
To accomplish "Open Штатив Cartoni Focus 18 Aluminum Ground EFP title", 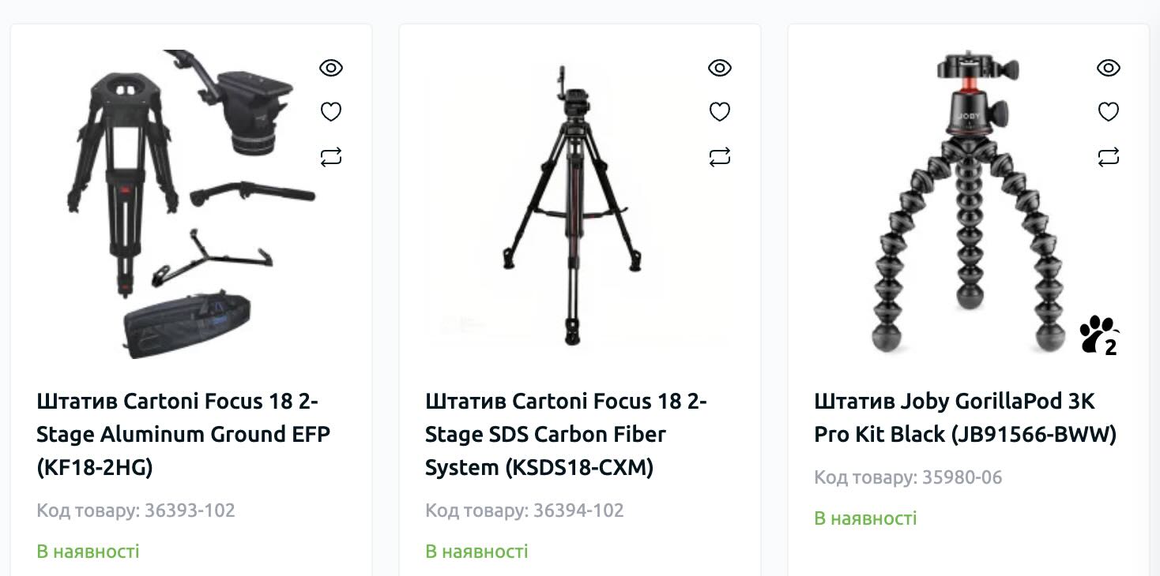I will pyautogui.click(x=183, y=434).
